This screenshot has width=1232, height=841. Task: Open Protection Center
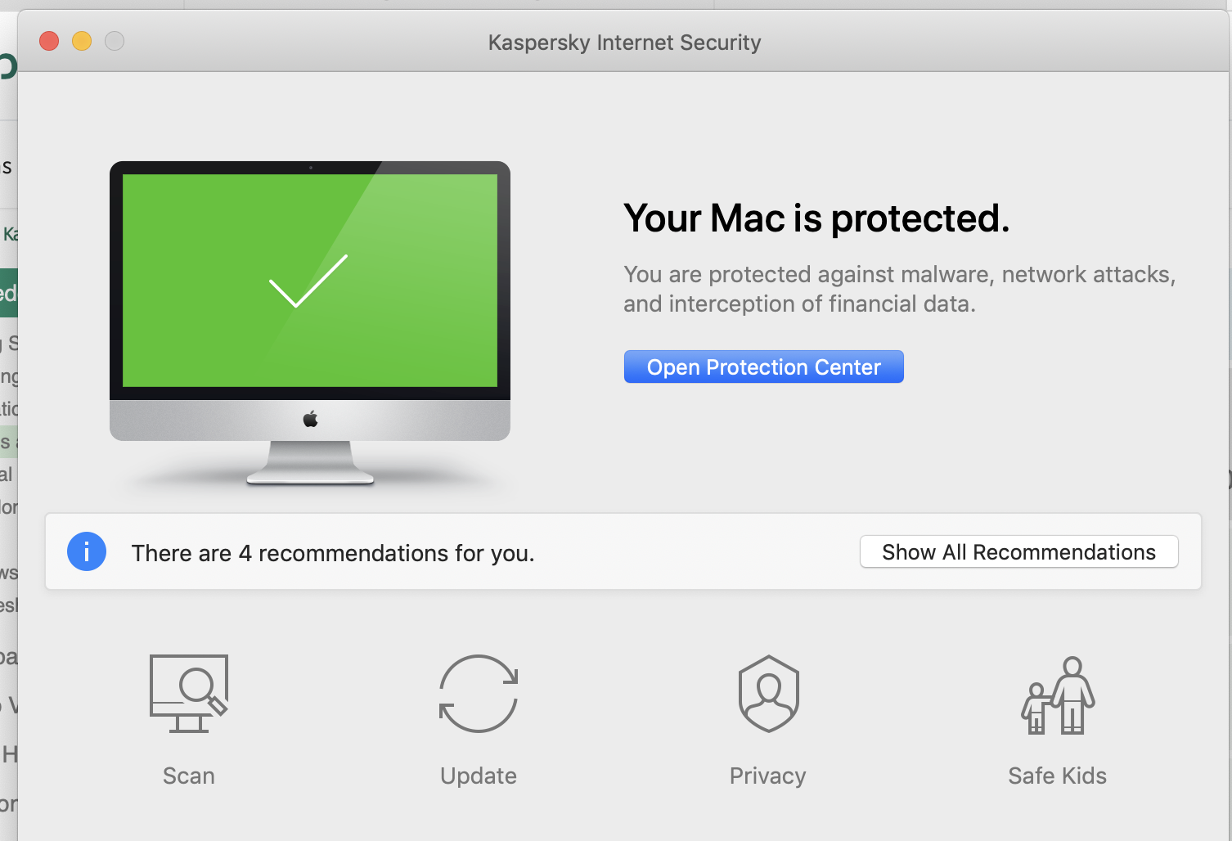click(763, 367)
